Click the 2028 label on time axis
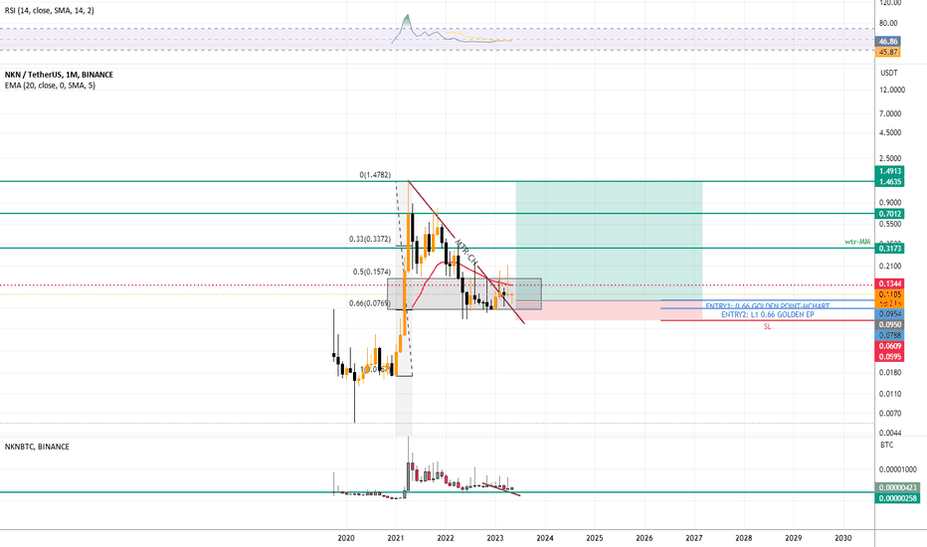Viewport: 927px width, 547px height. tap(744, 538)
